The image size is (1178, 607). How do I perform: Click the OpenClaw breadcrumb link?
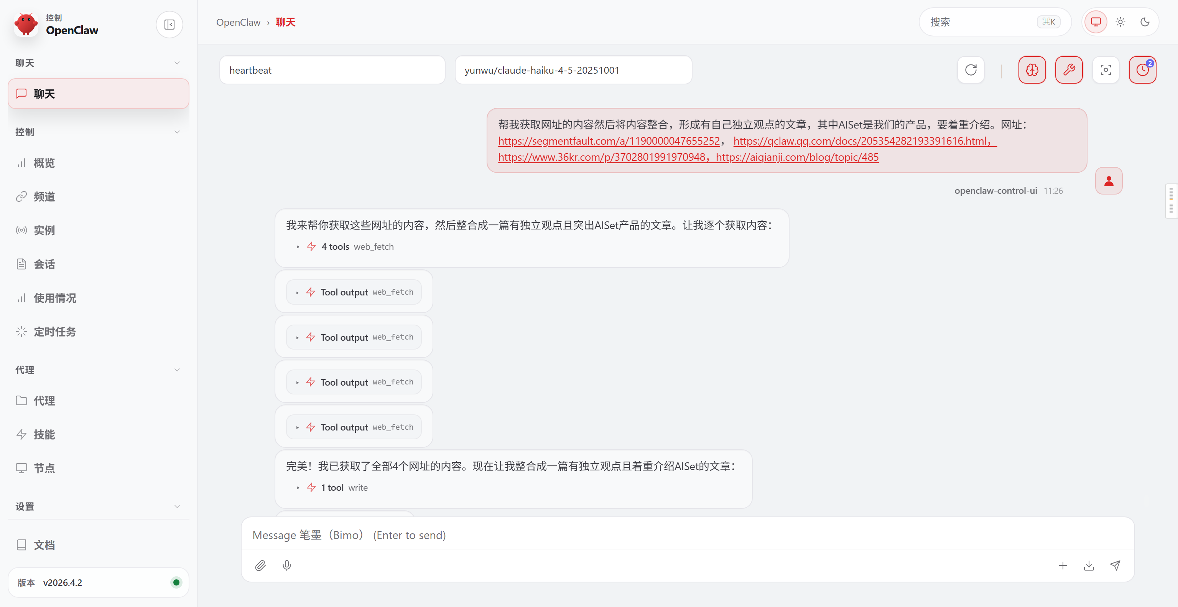238,22
